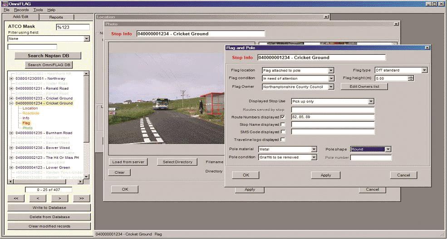Image resolution: width=447 pixels, height=239 pixels.
Task: Select the Photo tree item
Action: (27, 128)
